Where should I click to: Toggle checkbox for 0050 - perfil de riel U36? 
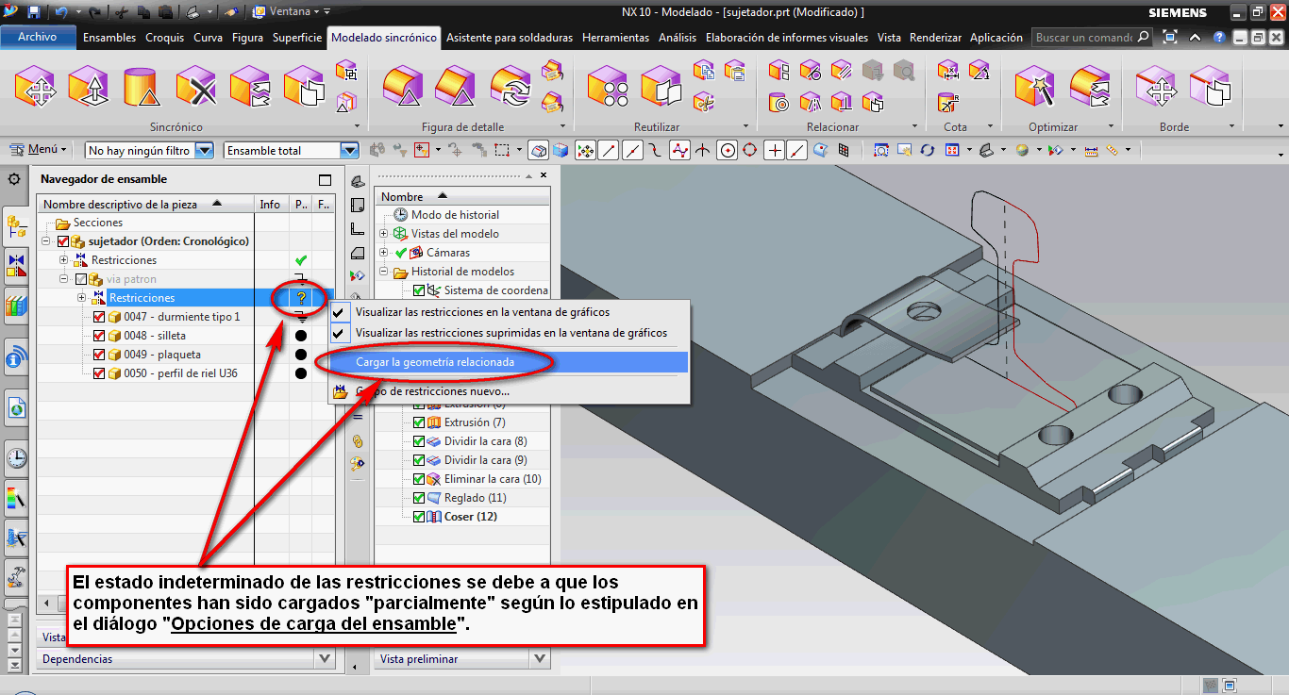point(99,373)
